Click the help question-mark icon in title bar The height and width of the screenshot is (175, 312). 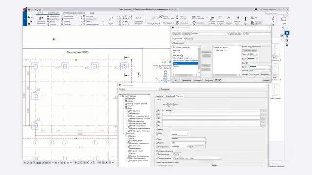pyautogui.click(x=256, y=9)
